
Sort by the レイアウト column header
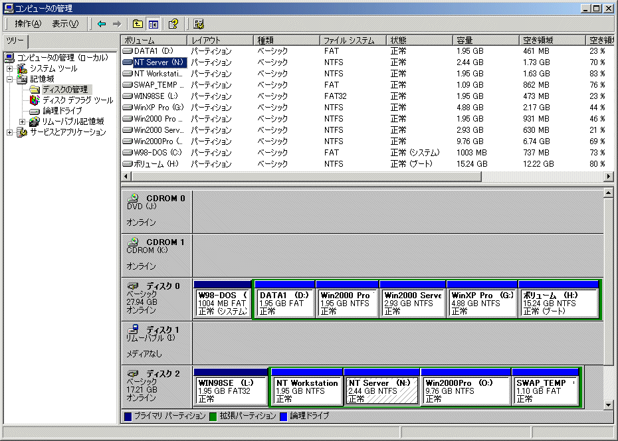pyautogui.click(x=220, y=40)
